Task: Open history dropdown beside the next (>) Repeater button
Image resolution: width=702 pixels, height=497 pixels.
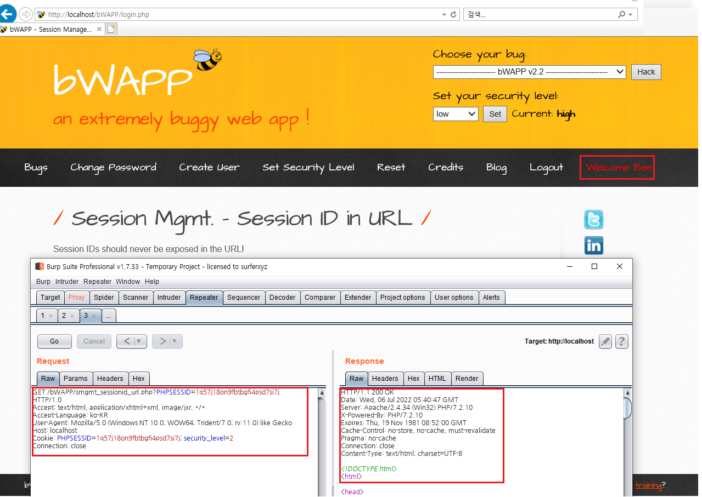Action: click(174, 341)
